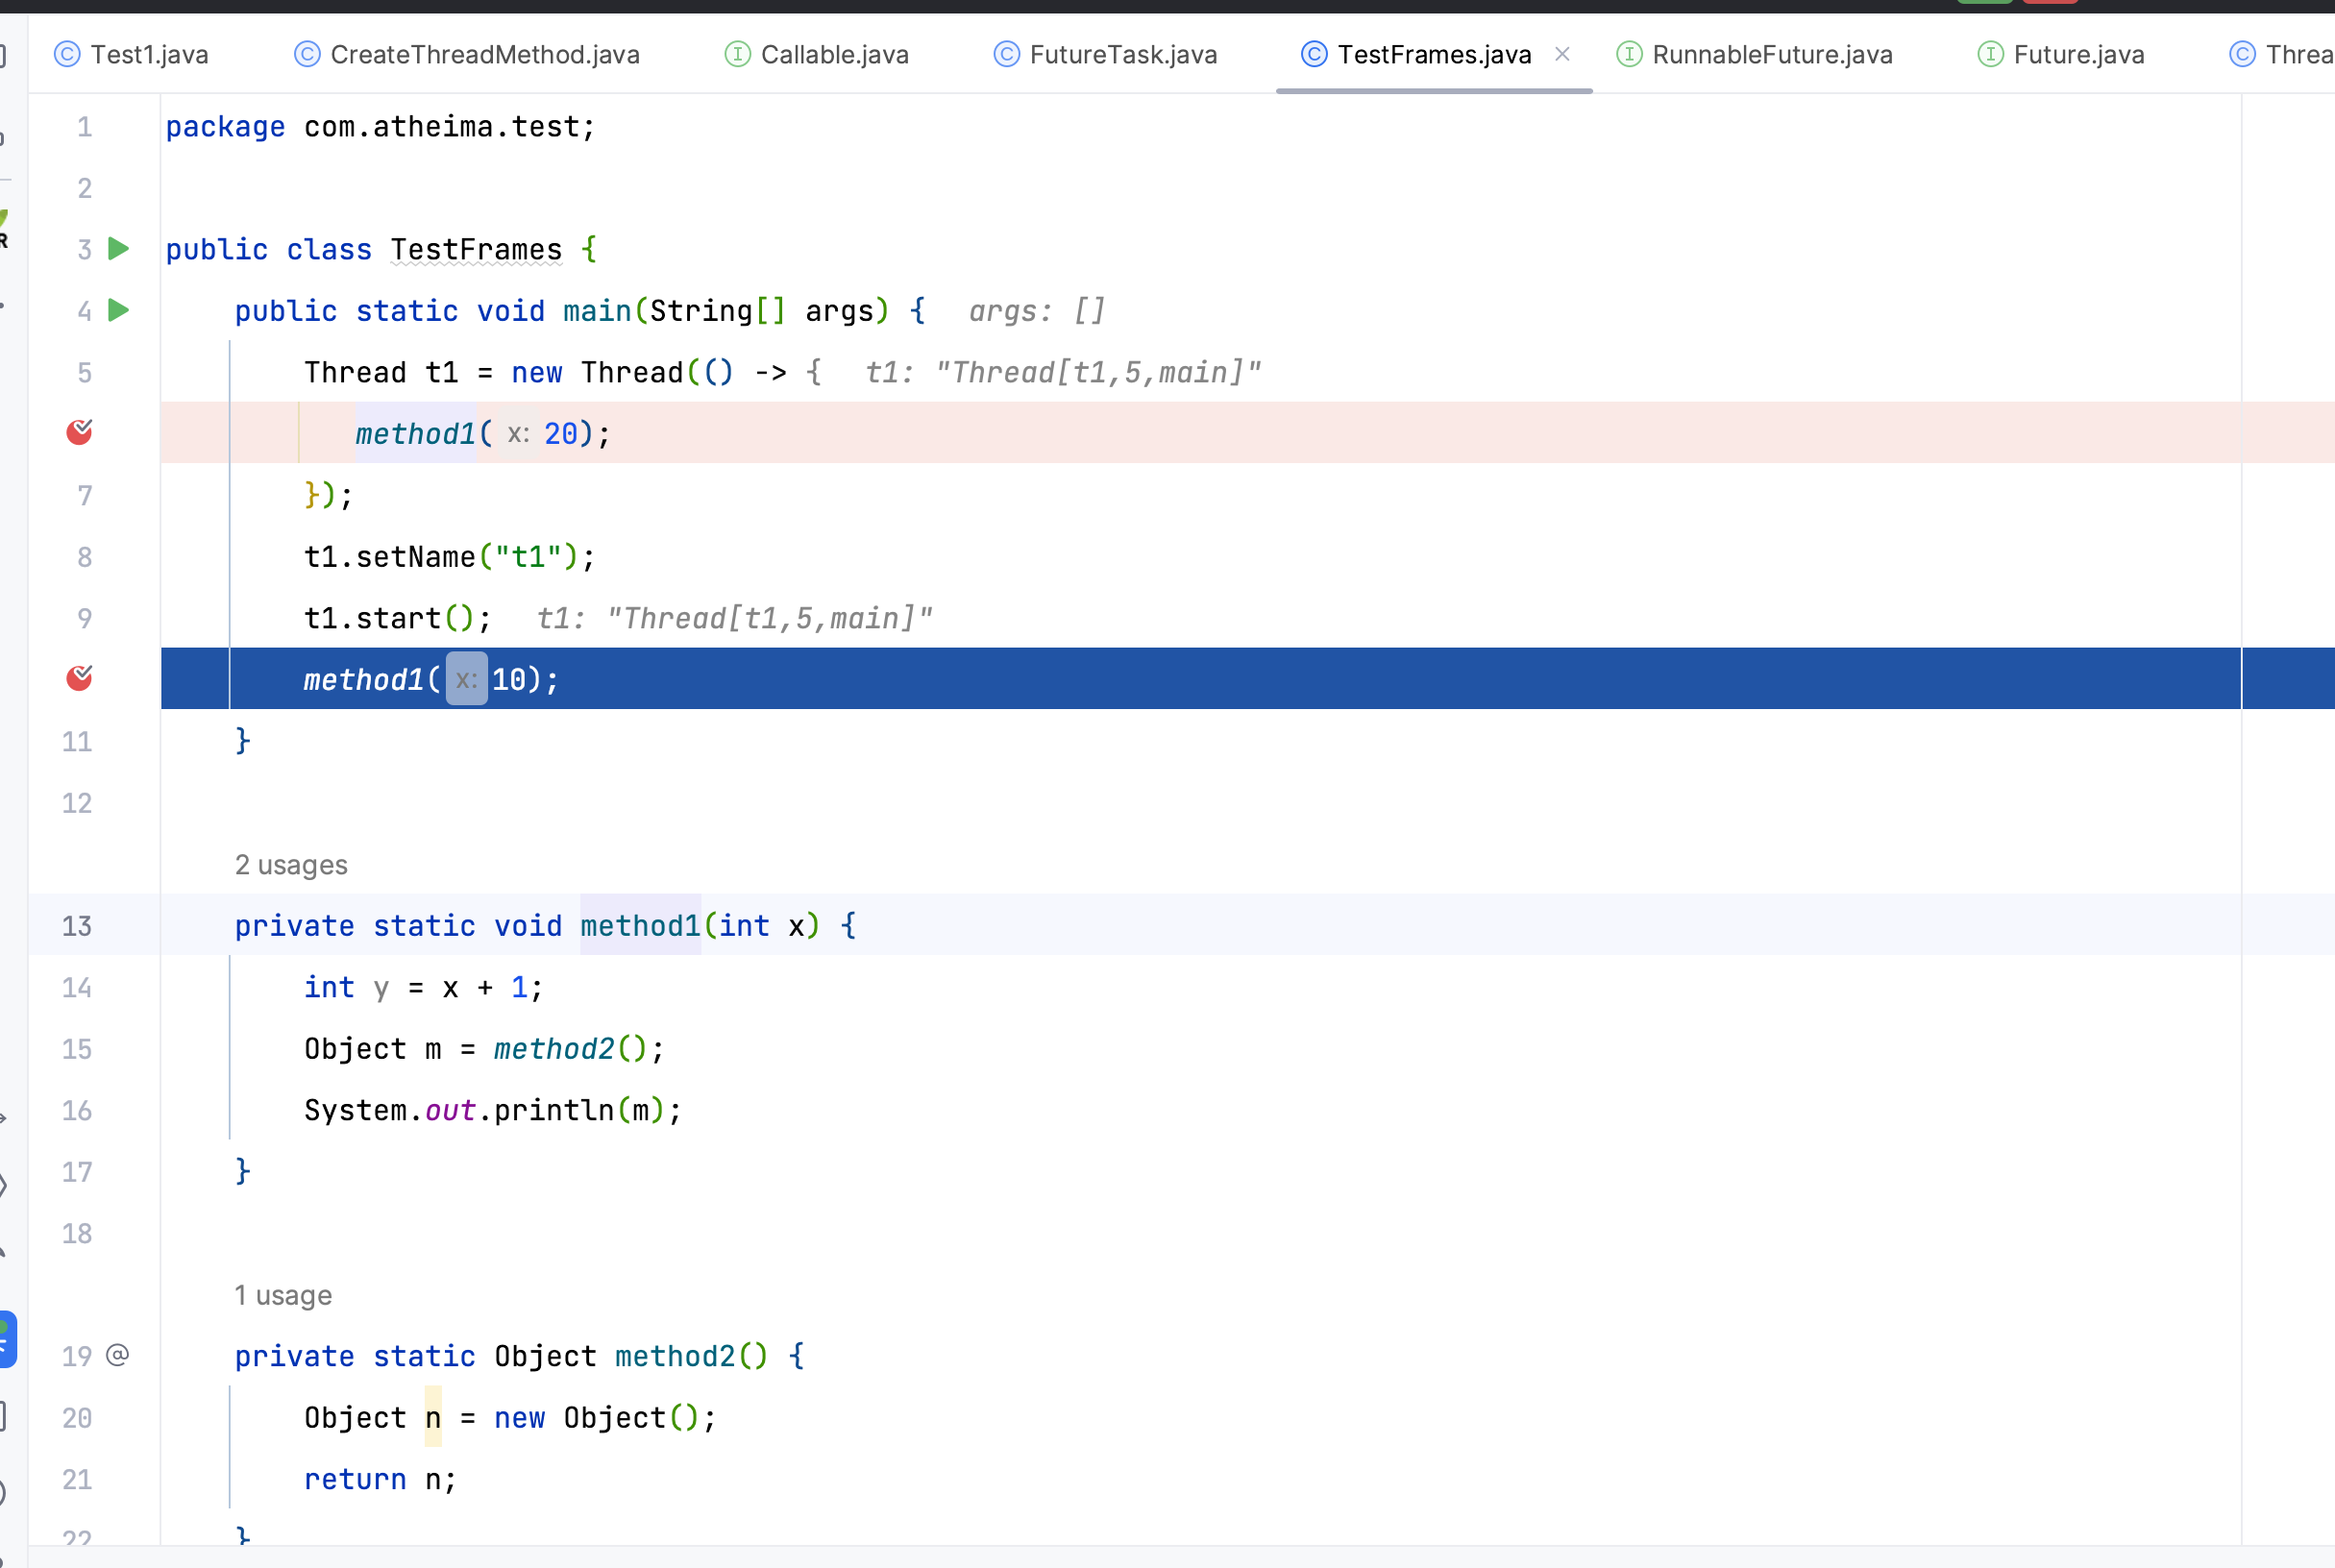Image resolution: width=2335 pixels, height=1568 pixels.
Task: Click the run gutter icon beside class TestFrames
Action: [119, 248]
